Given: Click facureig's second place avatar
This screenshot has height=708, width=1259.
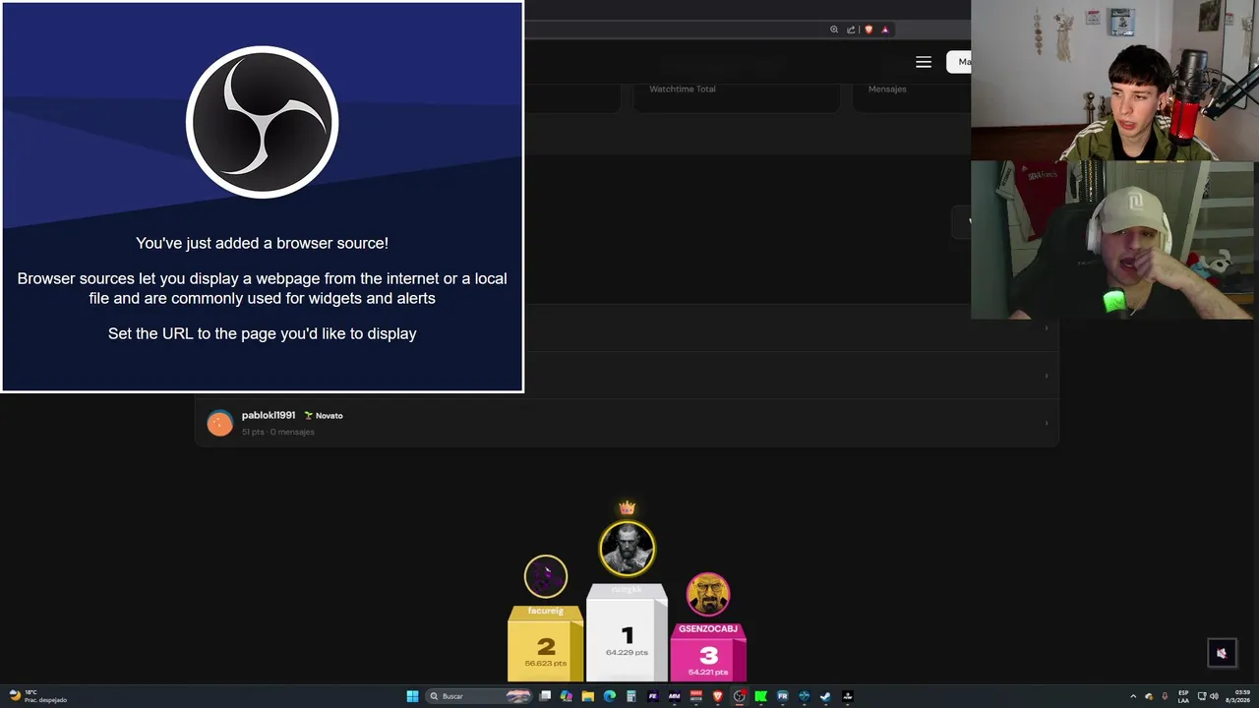Looking at the screenshot, I should 546,576.
